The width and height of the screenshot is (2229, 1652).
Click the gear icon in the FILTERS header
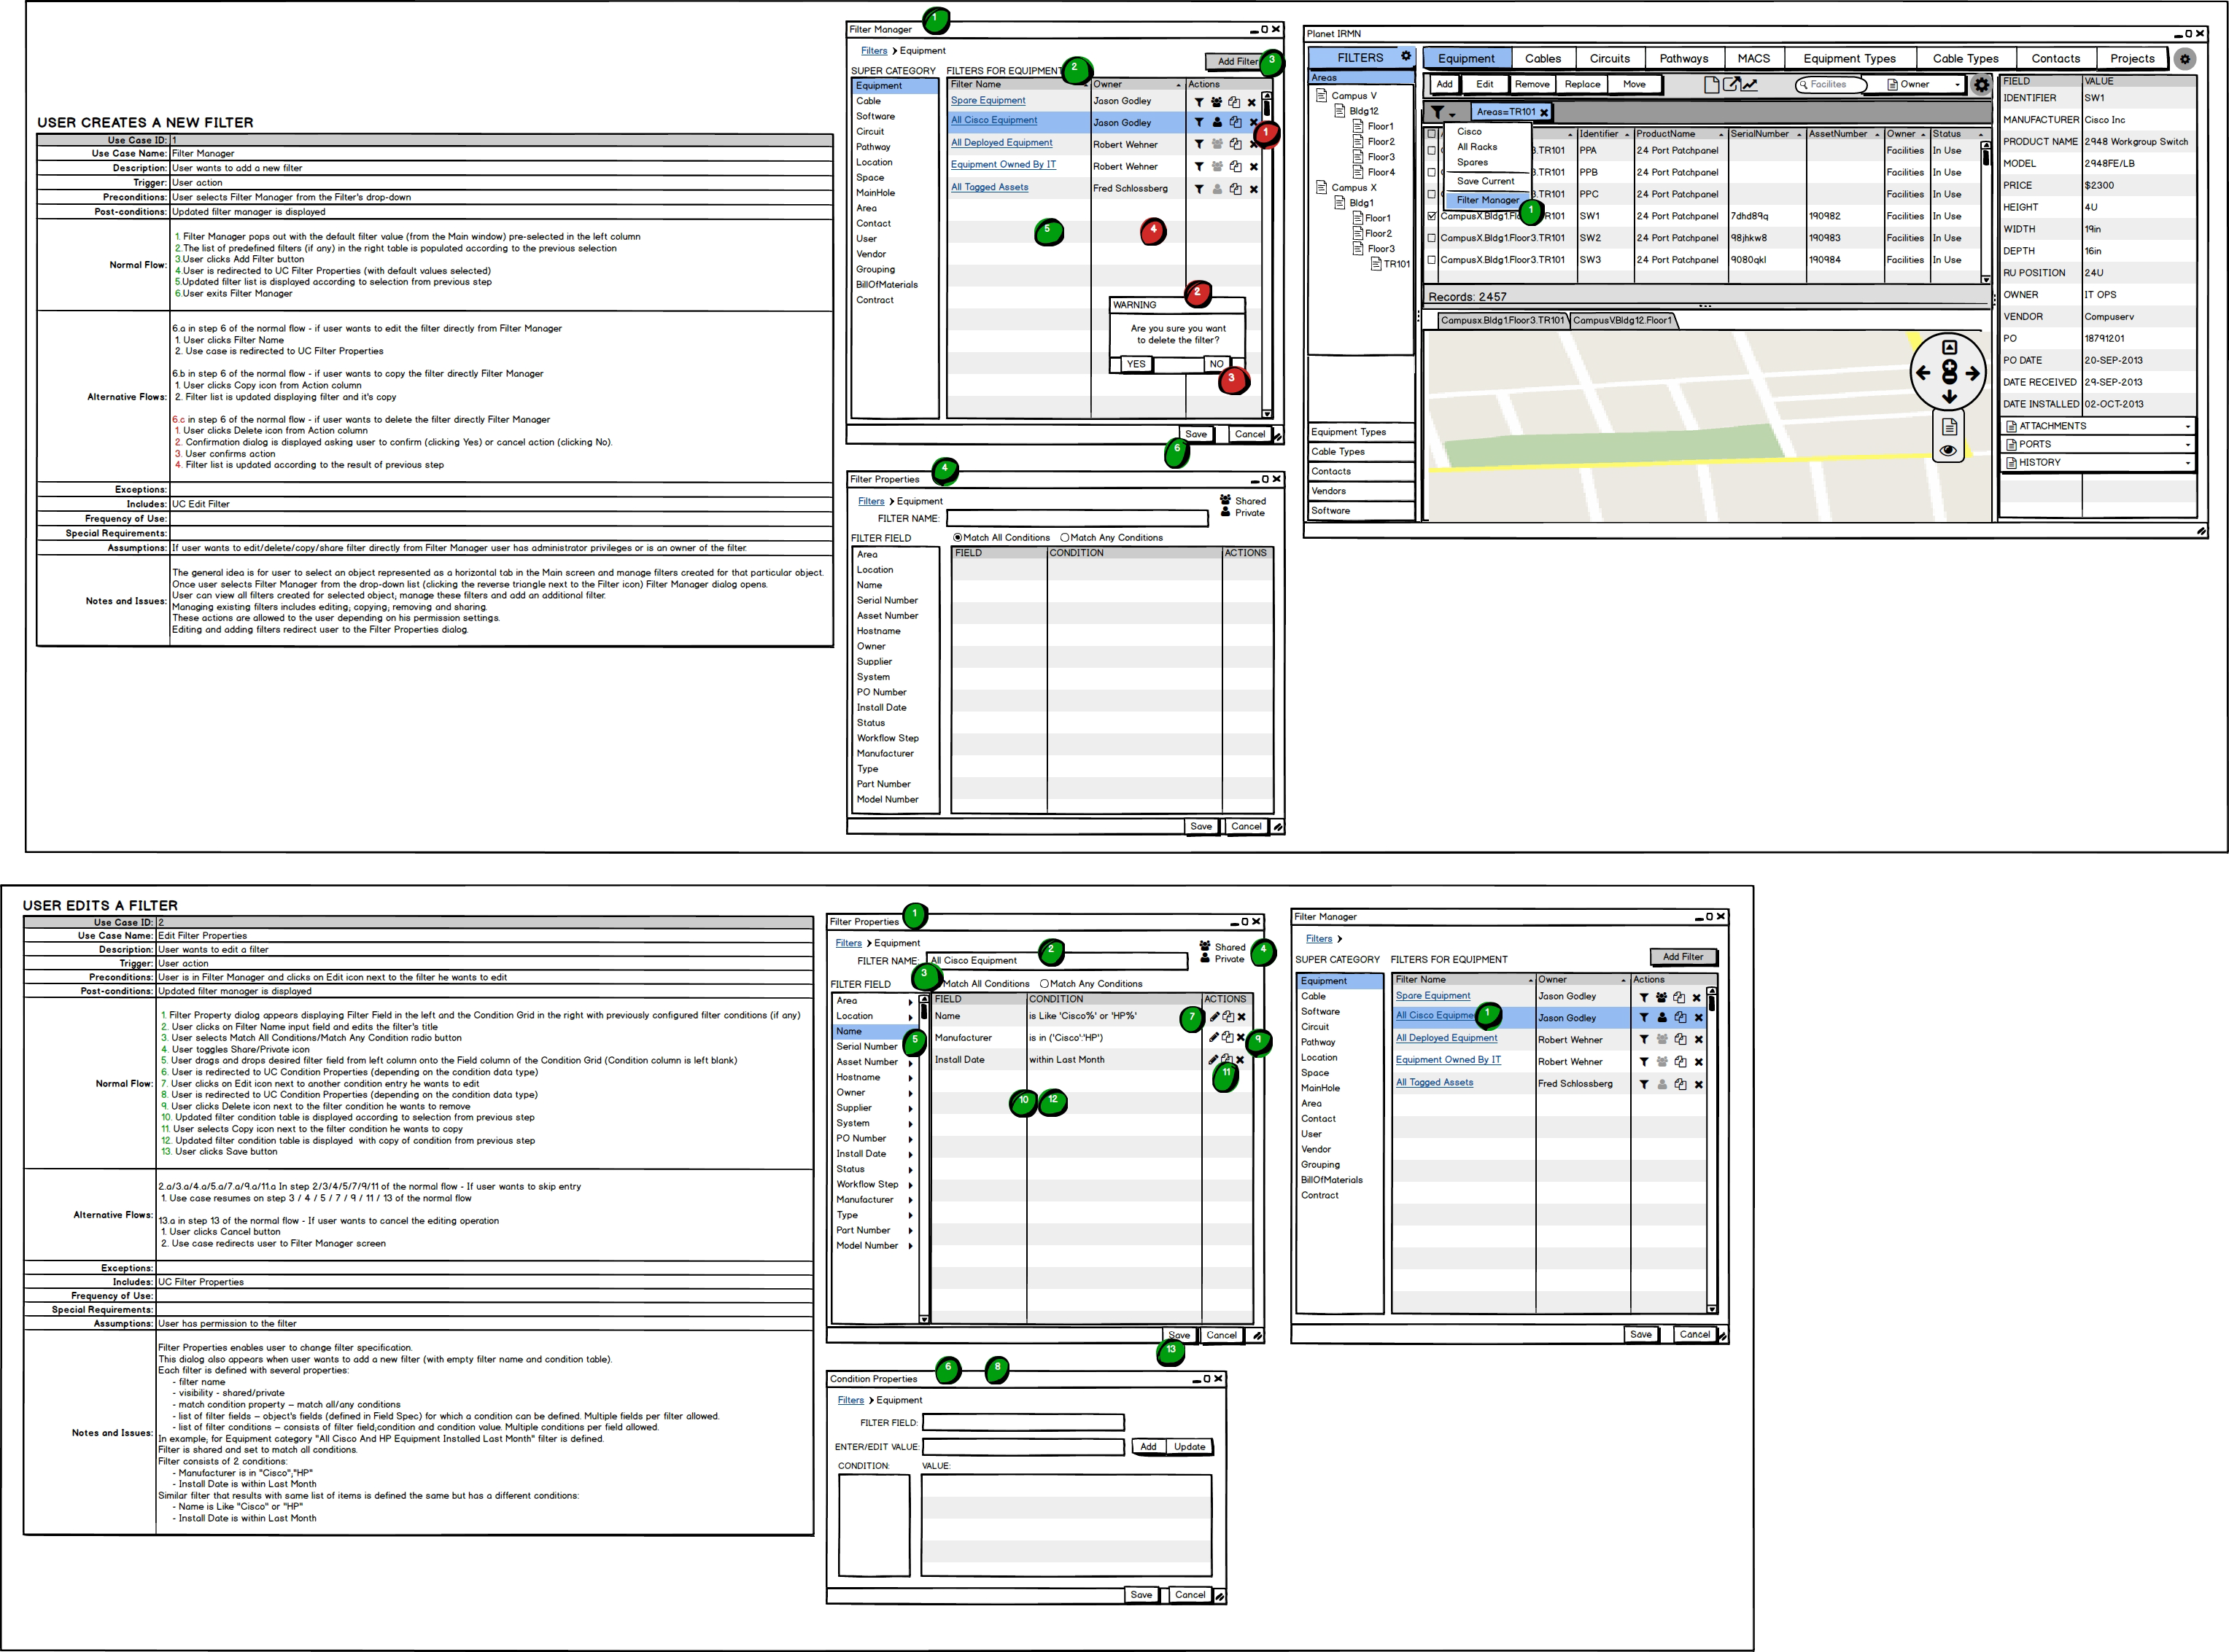click(x=1406, y=57)
